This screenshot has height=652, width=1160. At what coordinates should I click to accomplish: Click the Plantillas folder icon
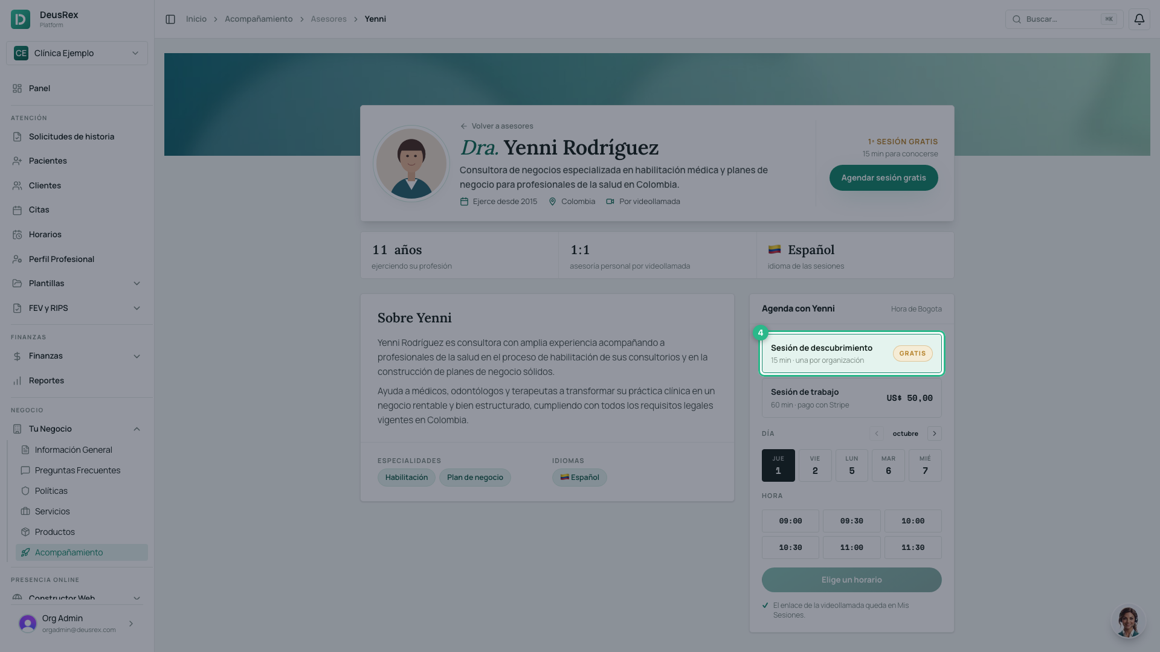(17, 284)
